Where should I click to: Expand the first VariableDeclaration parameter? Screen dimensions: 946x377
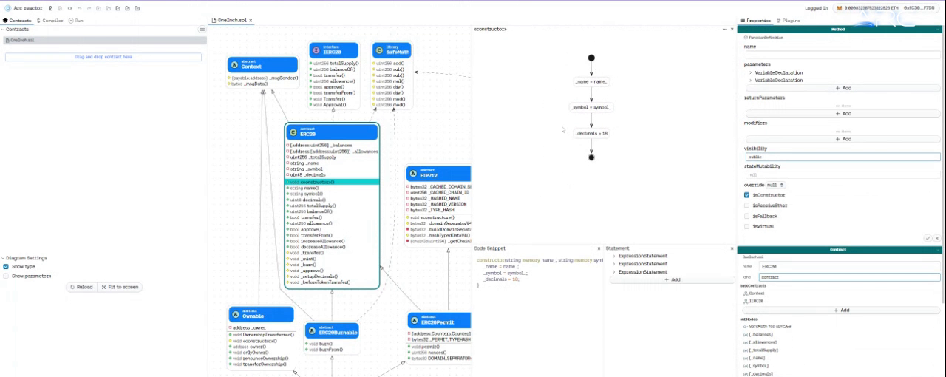tap(751, 72)
